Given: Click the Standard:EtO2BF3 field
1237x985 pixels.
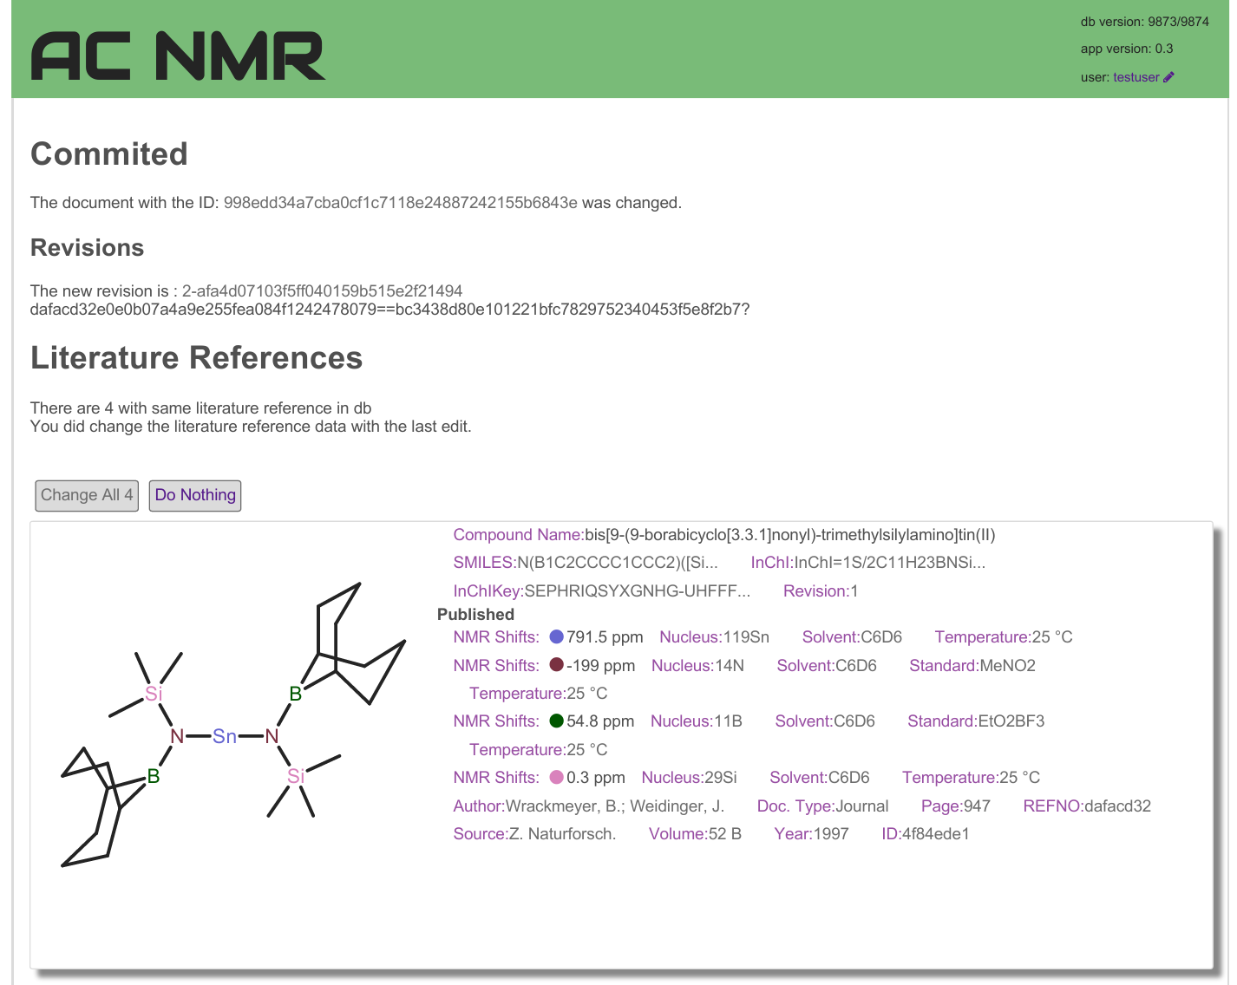Looking at the screenshot, I should (976, 721).
